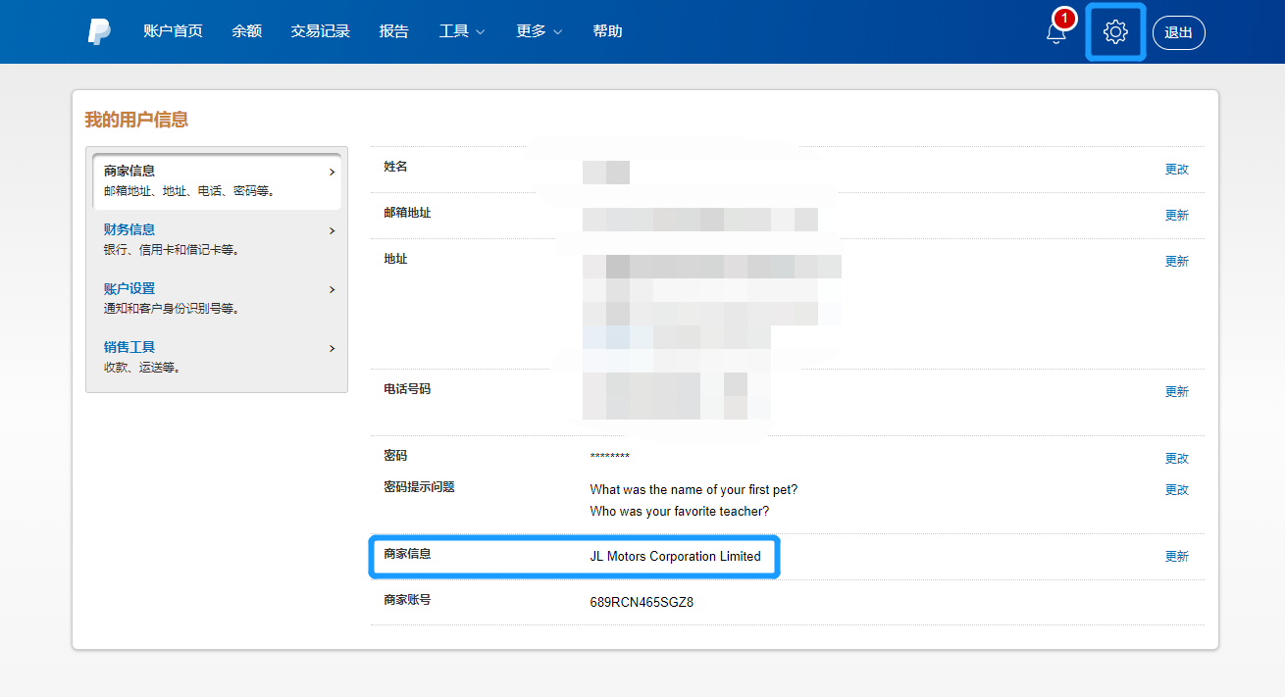Screen dimensions: 1285x697
Task: Go to 账户首页 in the navigation bar
Action: [173, 31]
